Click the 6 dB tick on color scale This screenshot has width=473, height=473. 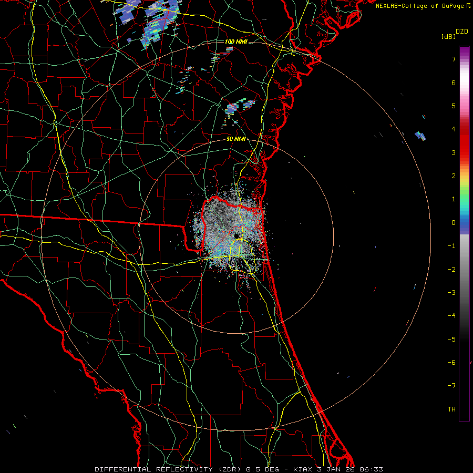click(x=454, y=83)
